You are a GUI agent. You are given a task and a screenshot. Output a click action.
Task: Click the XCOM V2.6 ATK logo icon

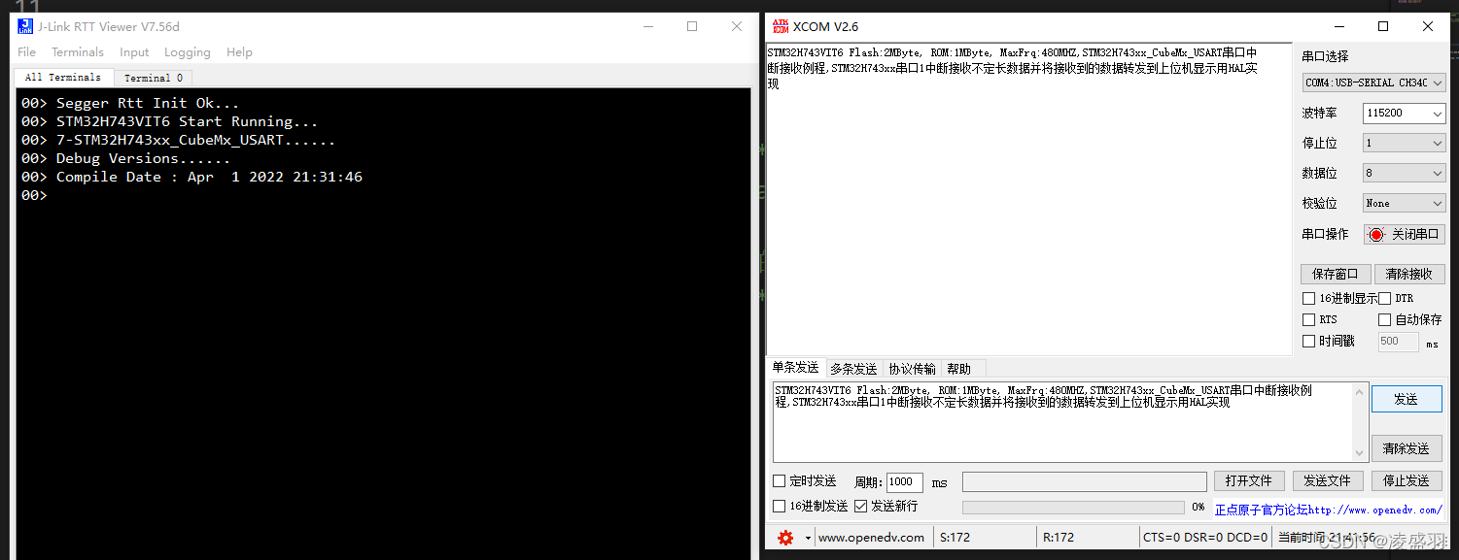pyautogui.click(x=780, y=26)
